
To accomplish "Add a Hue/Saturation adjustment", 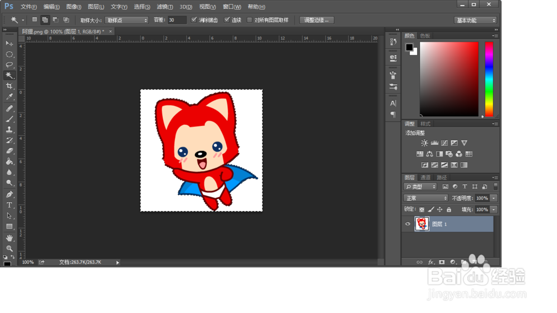I will 420,154.
